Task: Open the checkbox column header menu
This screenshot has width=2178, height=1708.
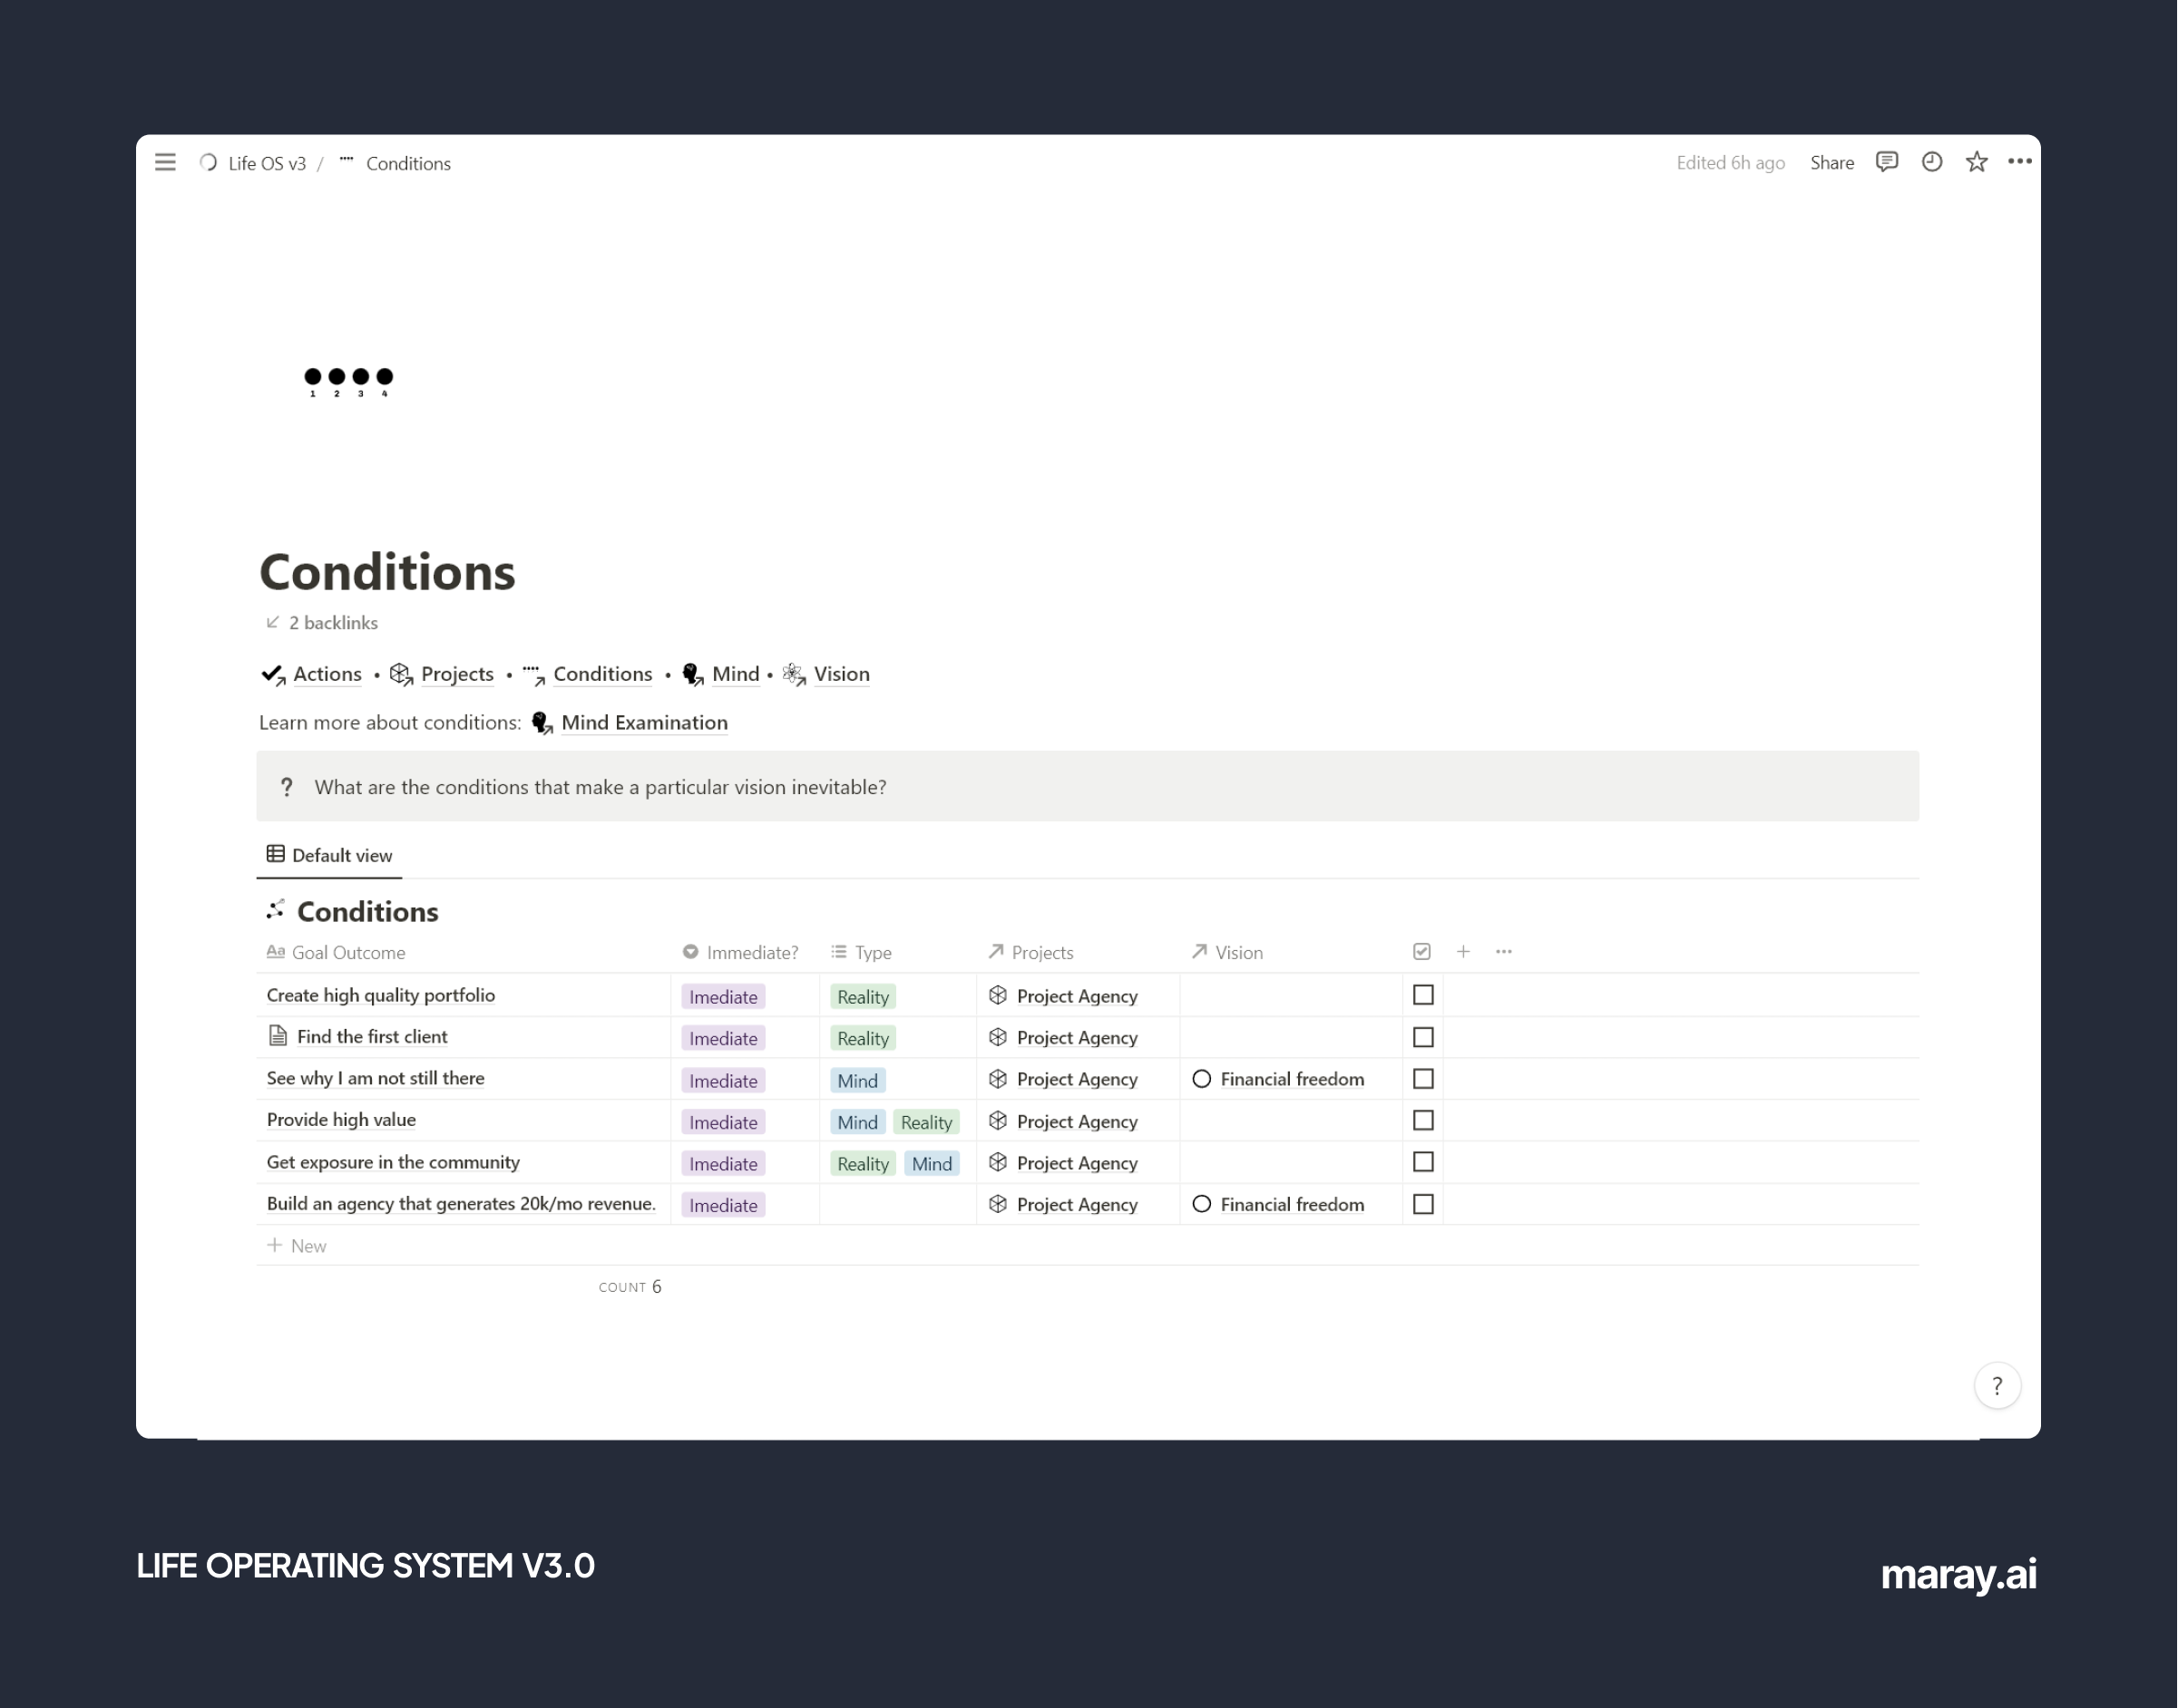Action: [x=1421, y=952]
